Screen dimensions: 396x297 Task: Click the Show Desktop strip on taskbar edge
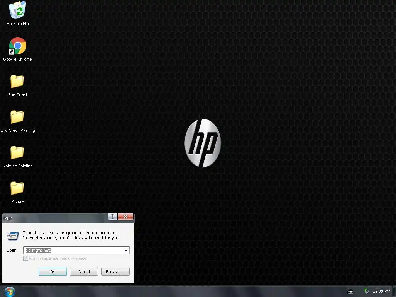pyautogui.click(x=394, y=292)
